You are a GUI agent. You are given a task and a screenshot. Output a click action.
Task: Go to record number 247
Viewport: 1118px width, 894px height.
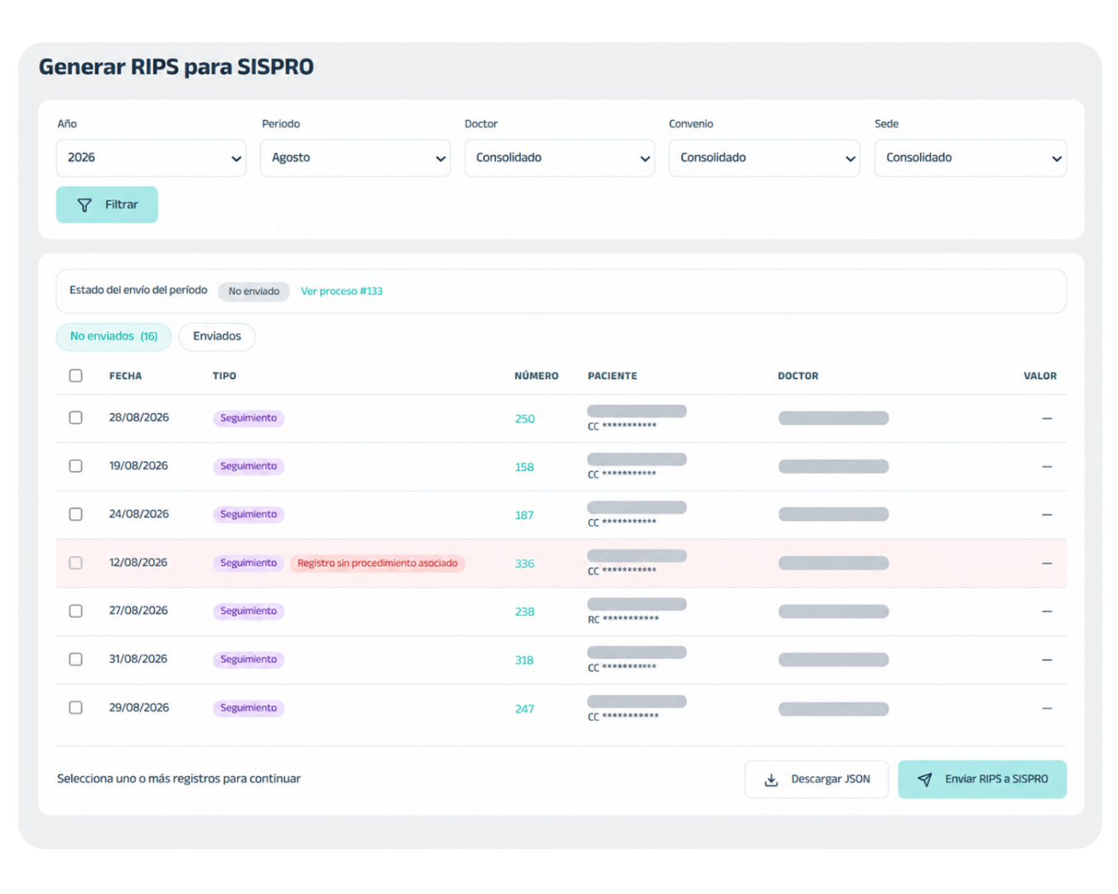pos(525,709)
